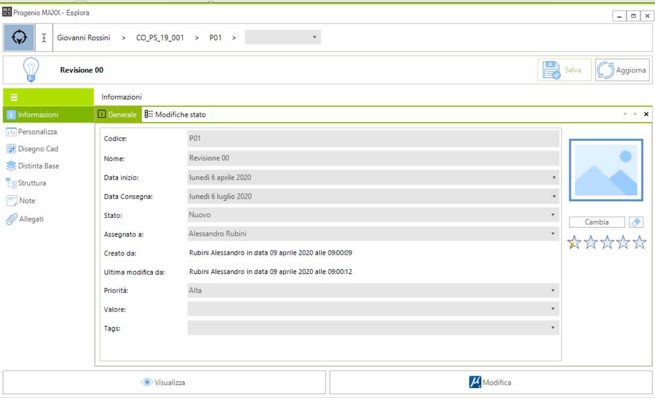Click the Nome field Revisione 00
The height and width of the screenshot is (398, 655).
373,158
